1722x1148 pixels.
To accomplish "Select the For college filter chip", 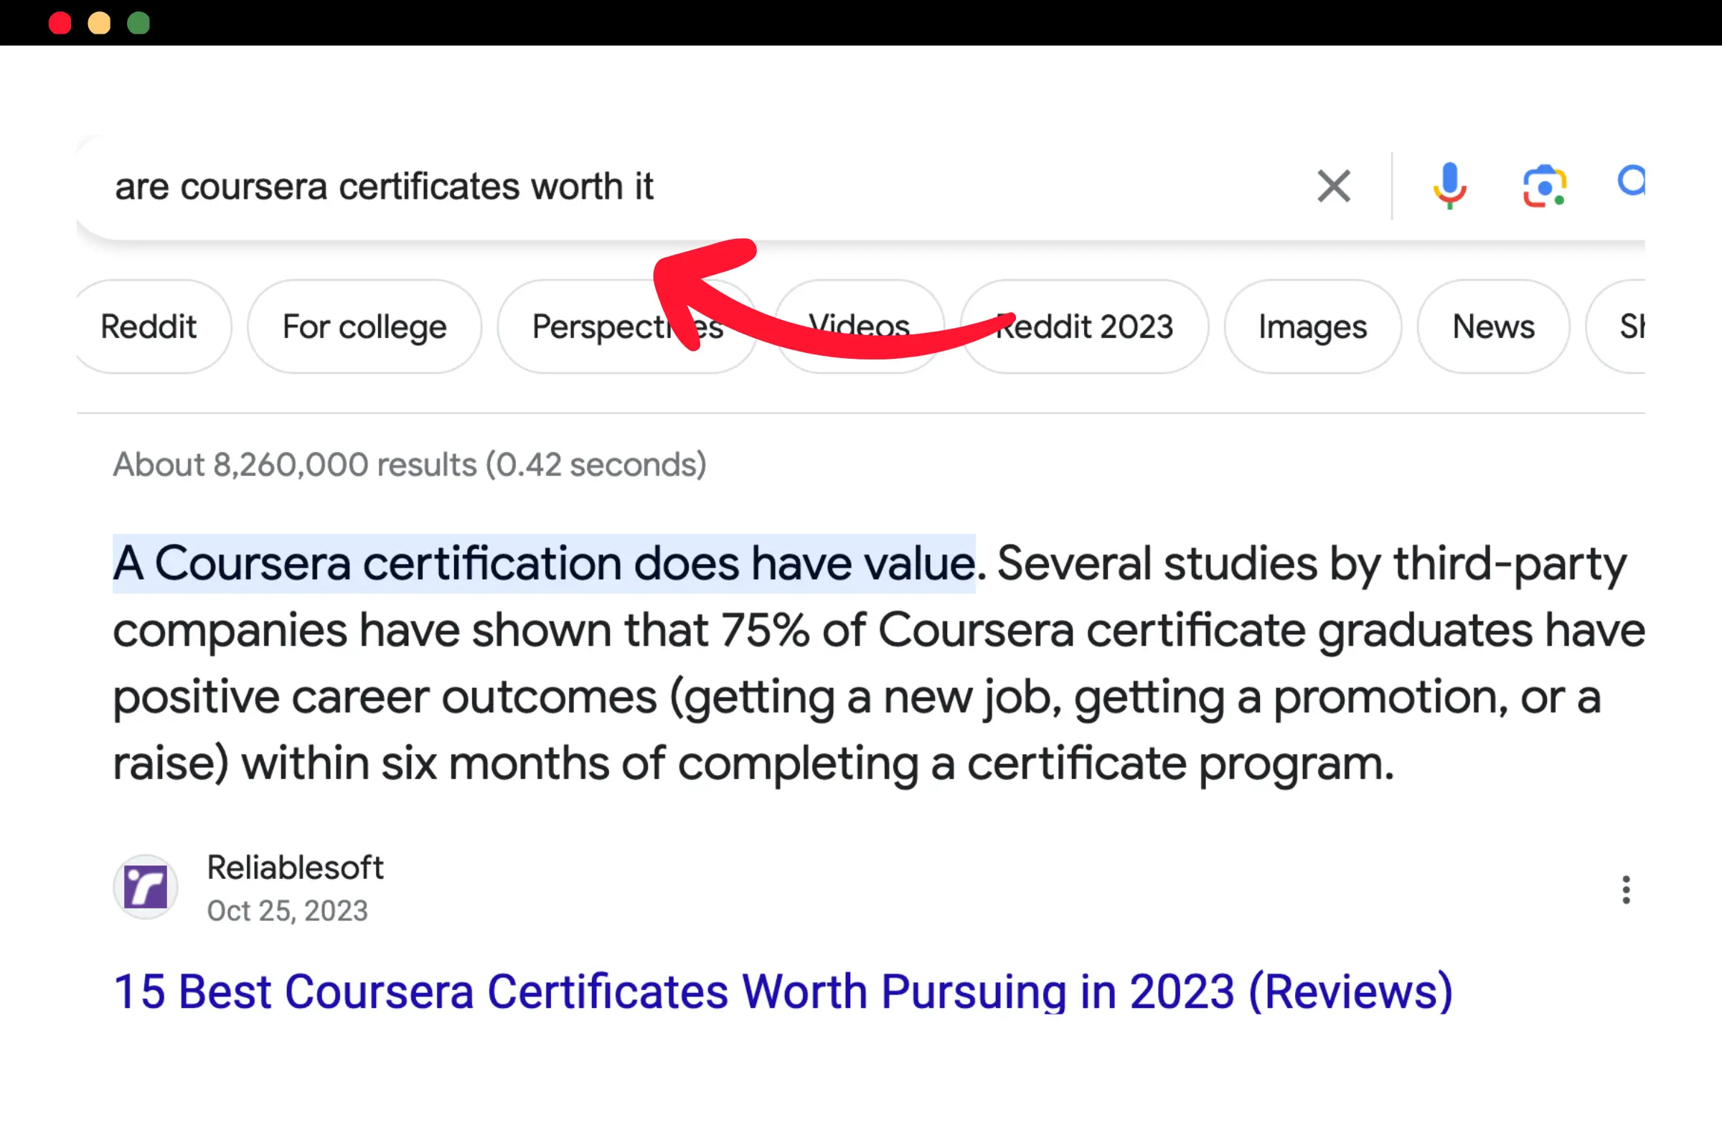I will [364, 326].
